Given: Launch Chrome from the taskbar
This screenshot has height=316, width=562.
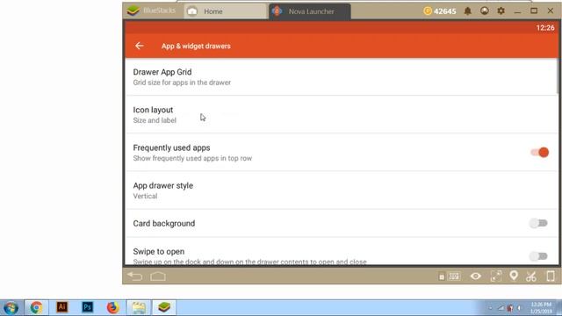Looking at the screenshot, I should (x=36, y=307).
